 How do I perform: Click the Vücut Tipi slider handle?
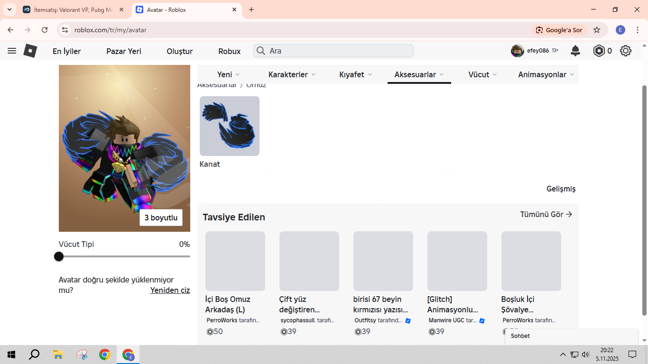pos(59,256)
